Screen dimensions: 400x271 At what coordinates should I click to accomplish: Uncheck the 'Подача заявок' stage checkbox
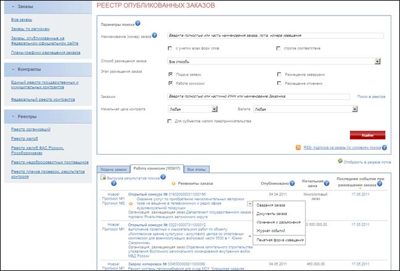click(x=170, y=75)
